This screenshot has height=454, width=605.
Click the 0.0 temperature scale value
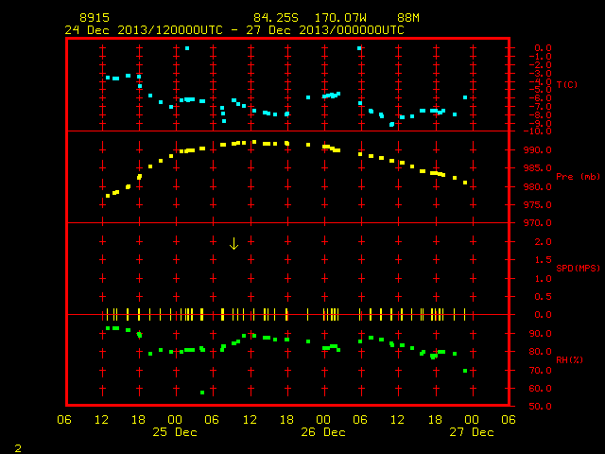[x=543, y=48]
